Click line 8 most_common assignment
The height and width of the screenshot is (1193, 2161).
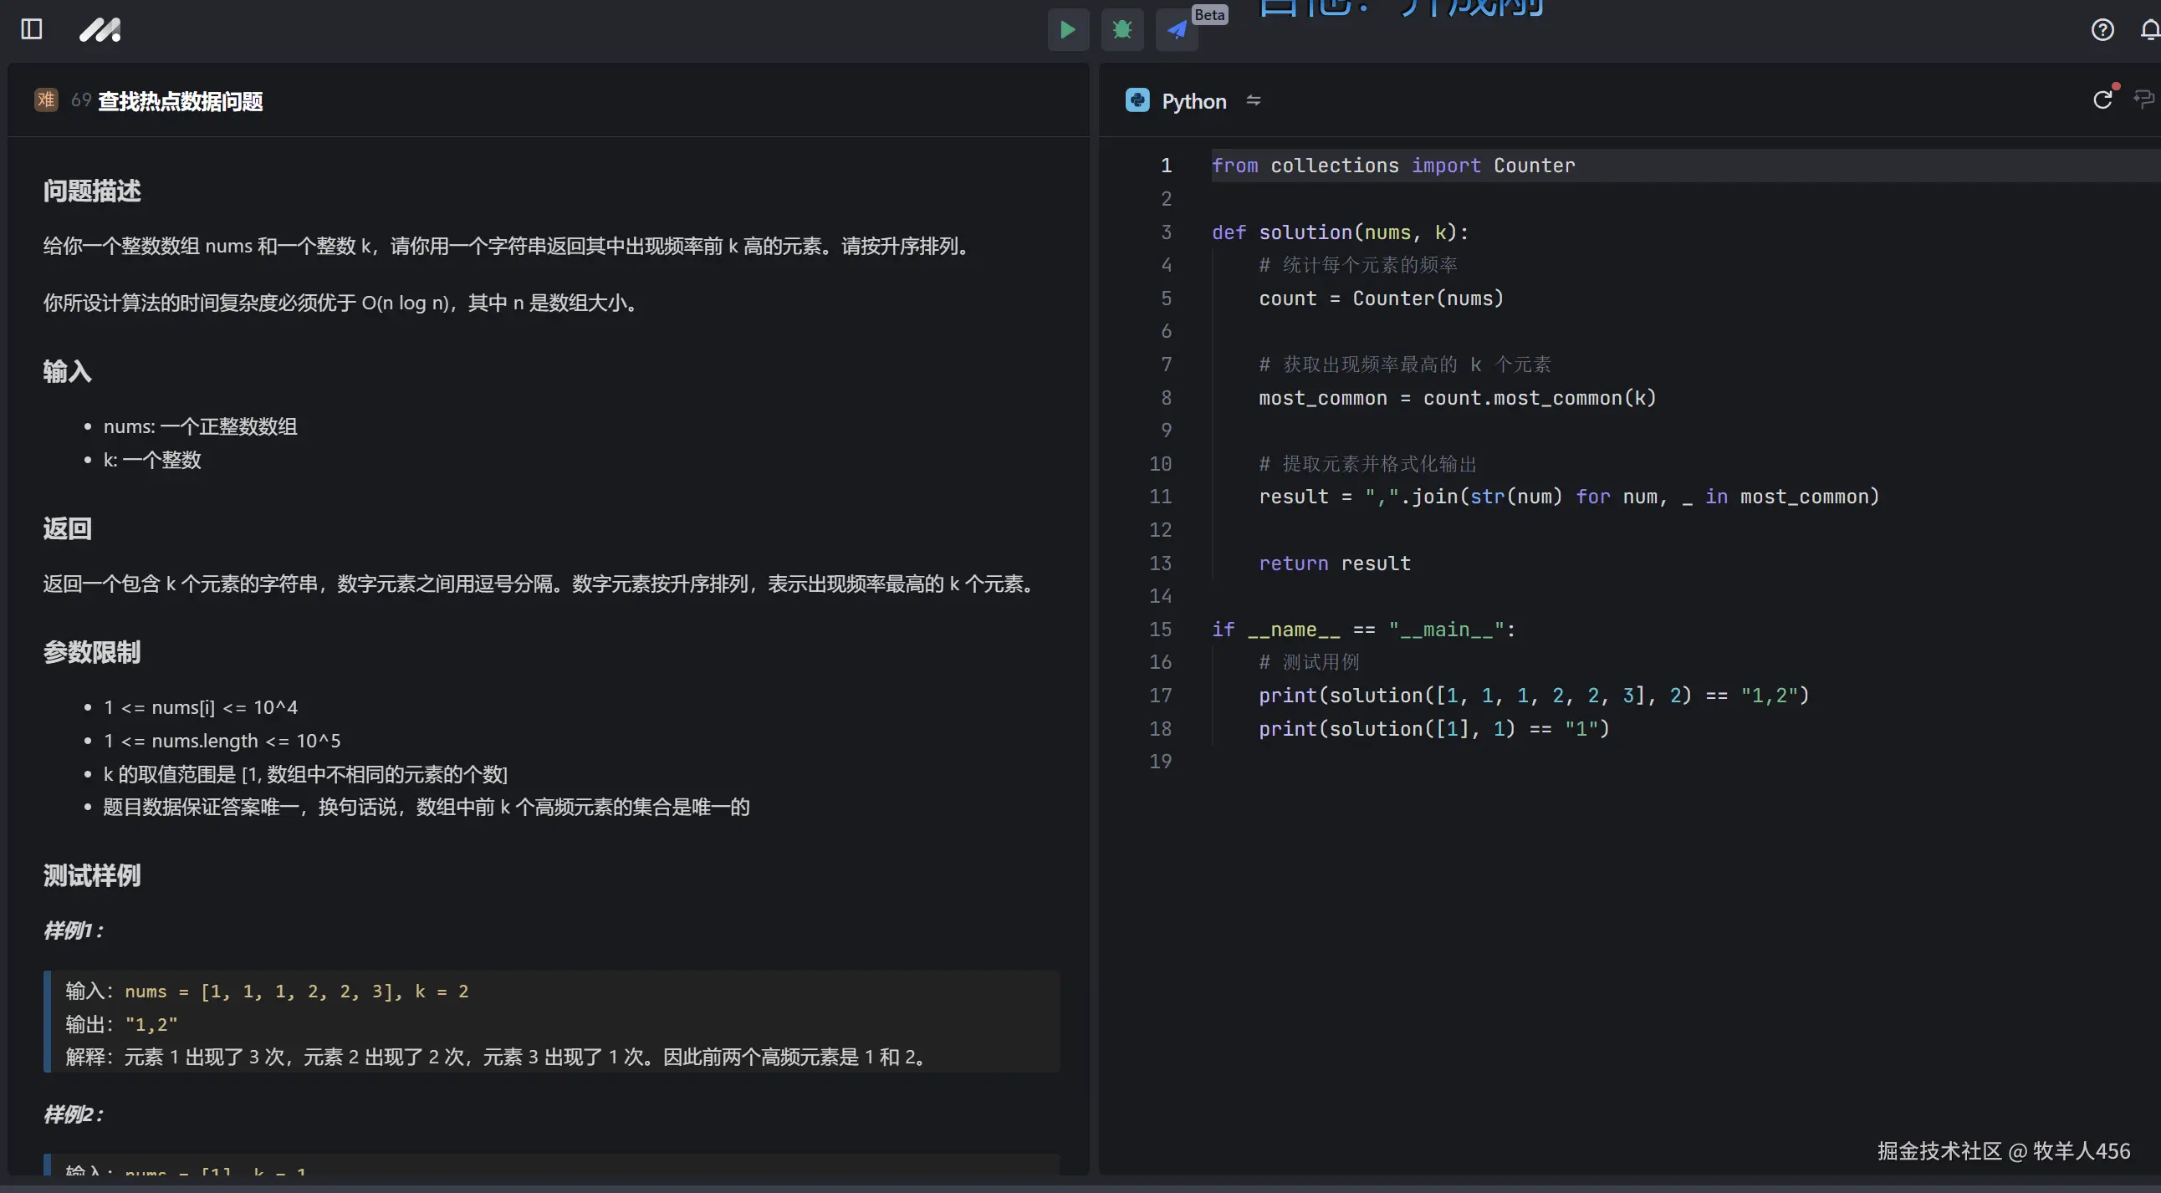tap(1457, 398)
